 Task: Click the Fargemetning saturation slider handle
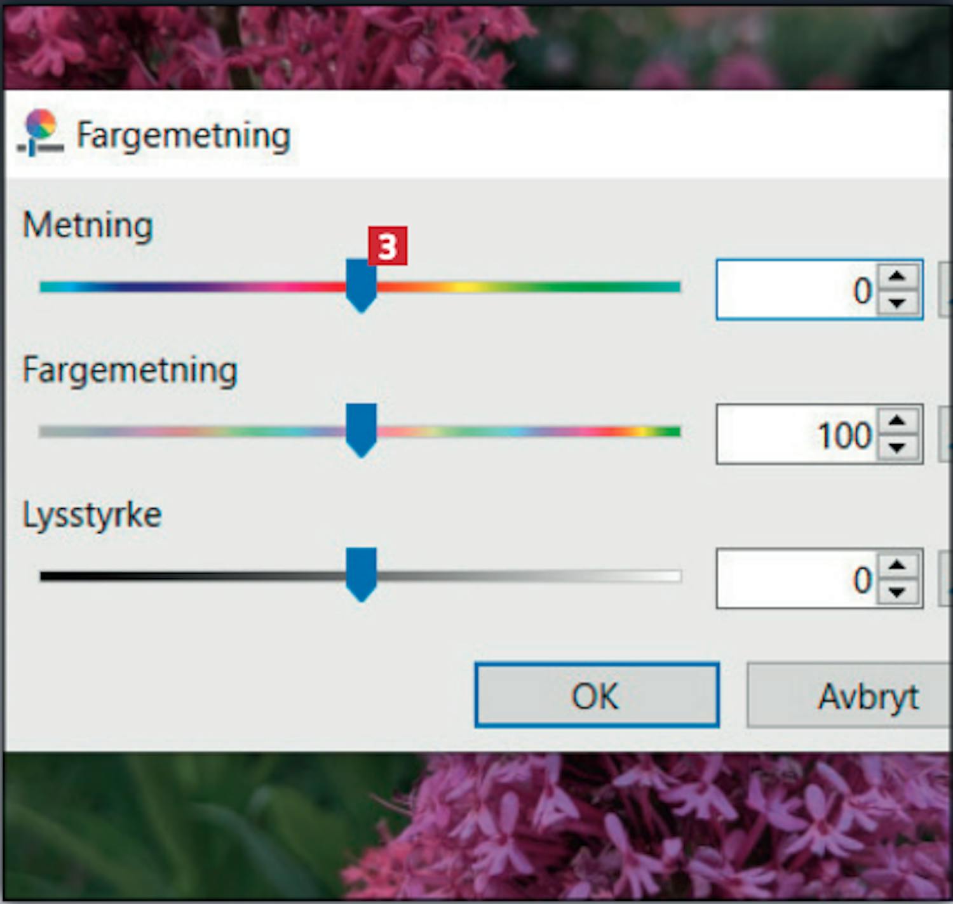(x=361, y=431)
